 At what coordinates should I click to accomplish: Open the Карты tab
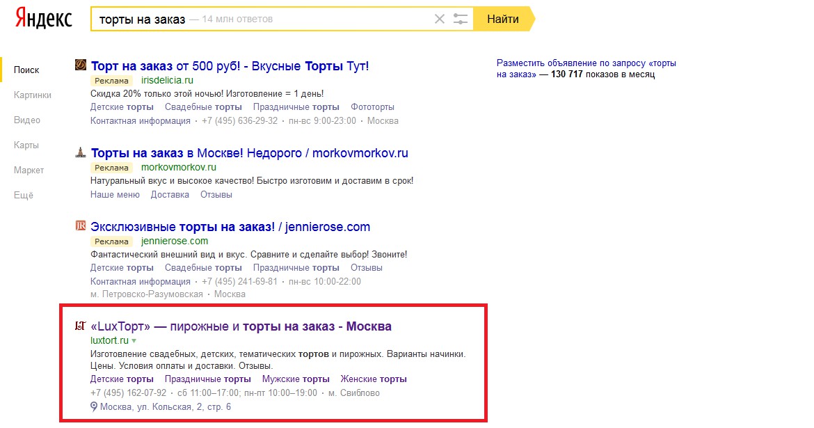(26, 145)
